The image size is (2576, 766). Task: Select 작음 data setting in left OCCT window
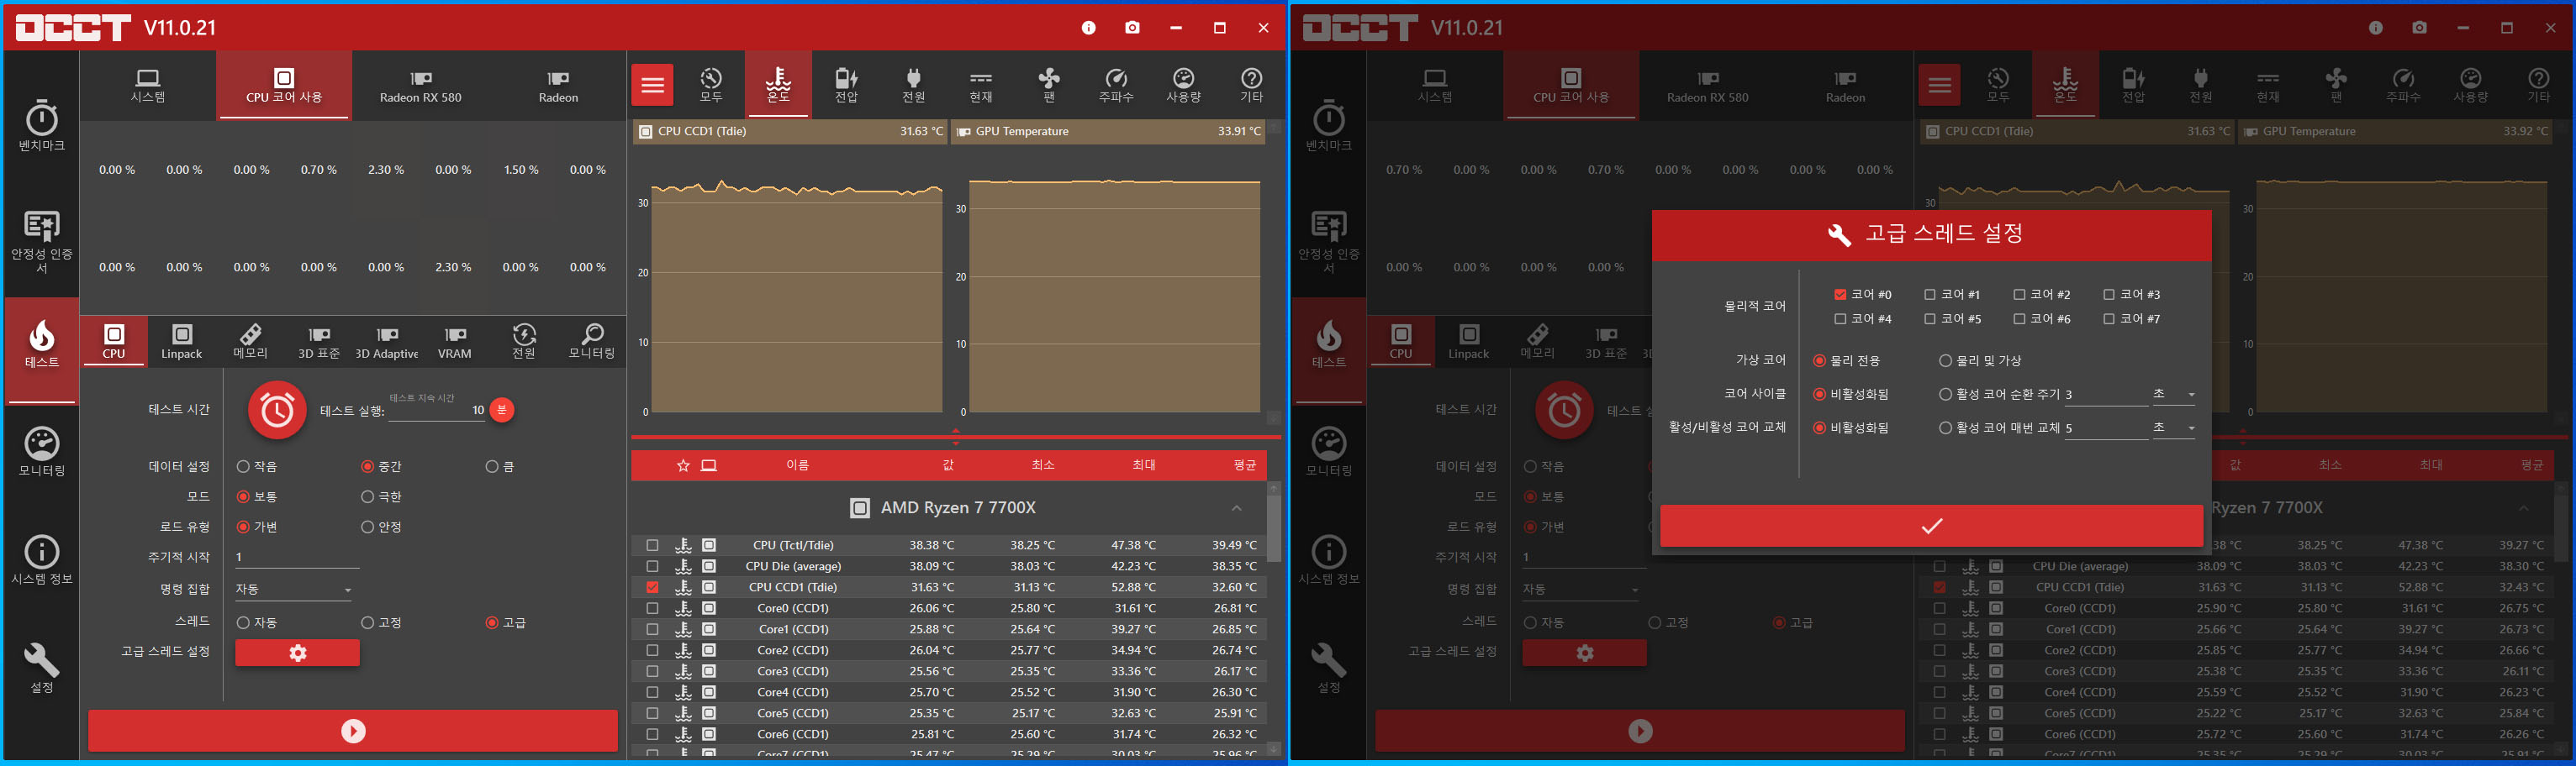243,466
